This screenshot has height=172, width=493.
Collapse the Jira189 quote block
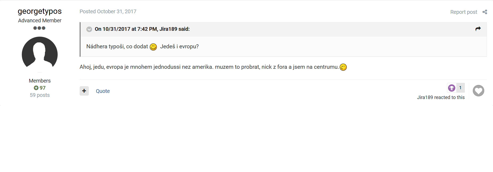[x=89, y=29]
